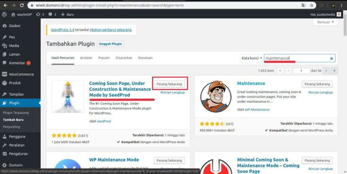Install Minimal Coming Soon plugin
Screen dimensions: 347x174
tap(317, 160)
